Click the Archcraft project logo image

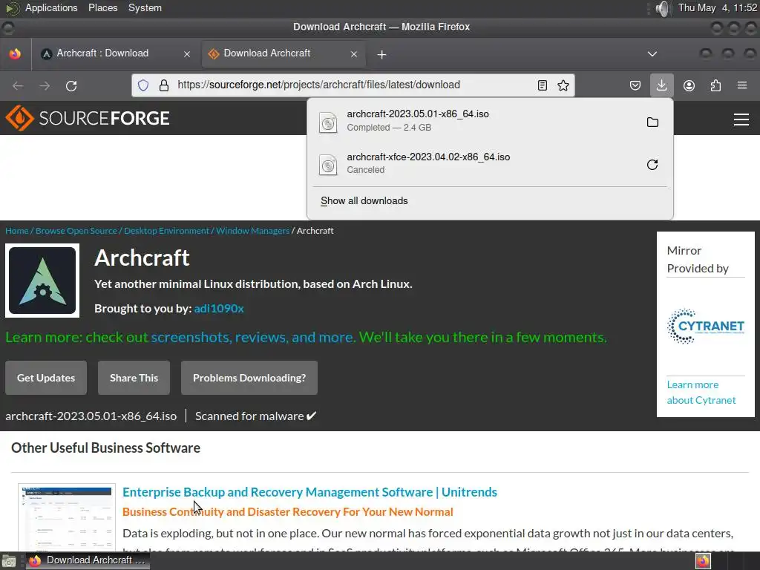42,281
